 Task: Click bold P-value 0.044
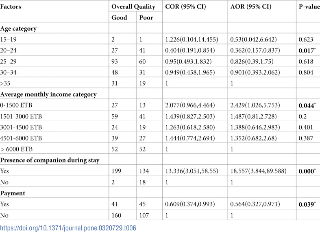tap(307, 105)
